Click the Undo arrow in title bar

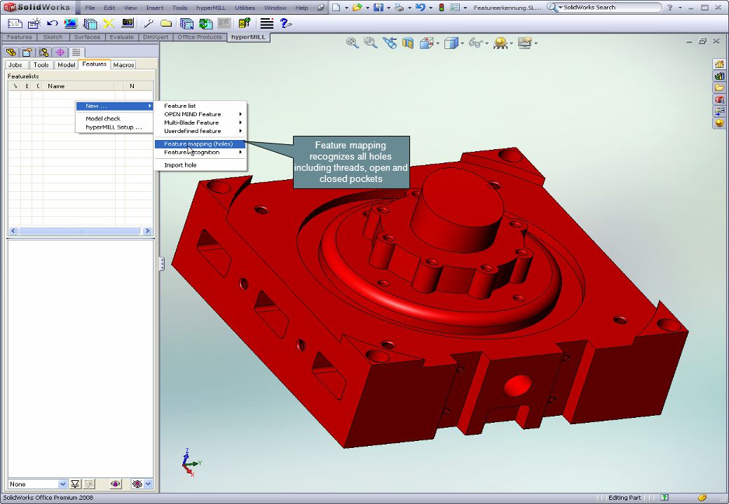click(x=421, y=8)
